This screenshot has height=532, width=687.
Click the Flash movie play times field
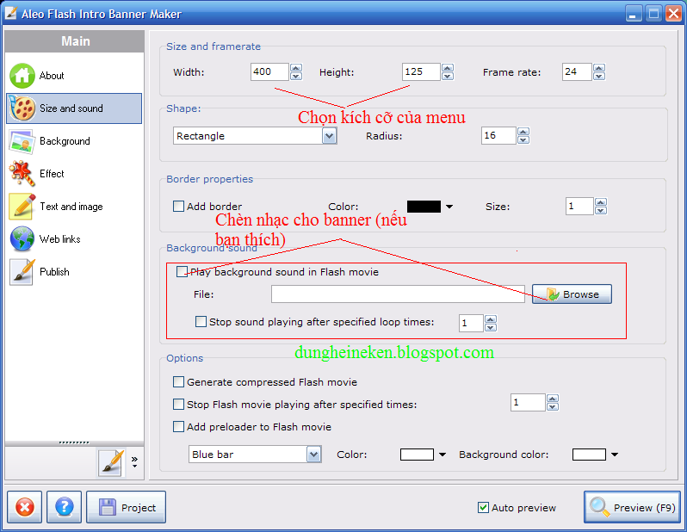528,402
